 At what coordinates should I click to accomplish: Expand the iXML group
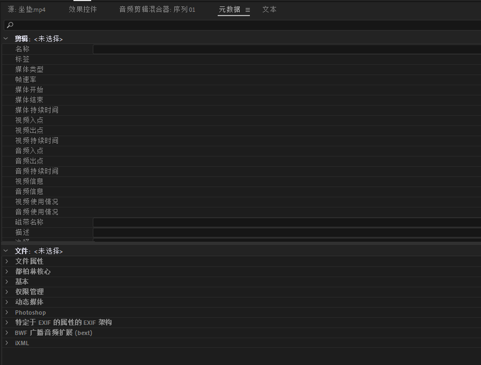[6, 342]
